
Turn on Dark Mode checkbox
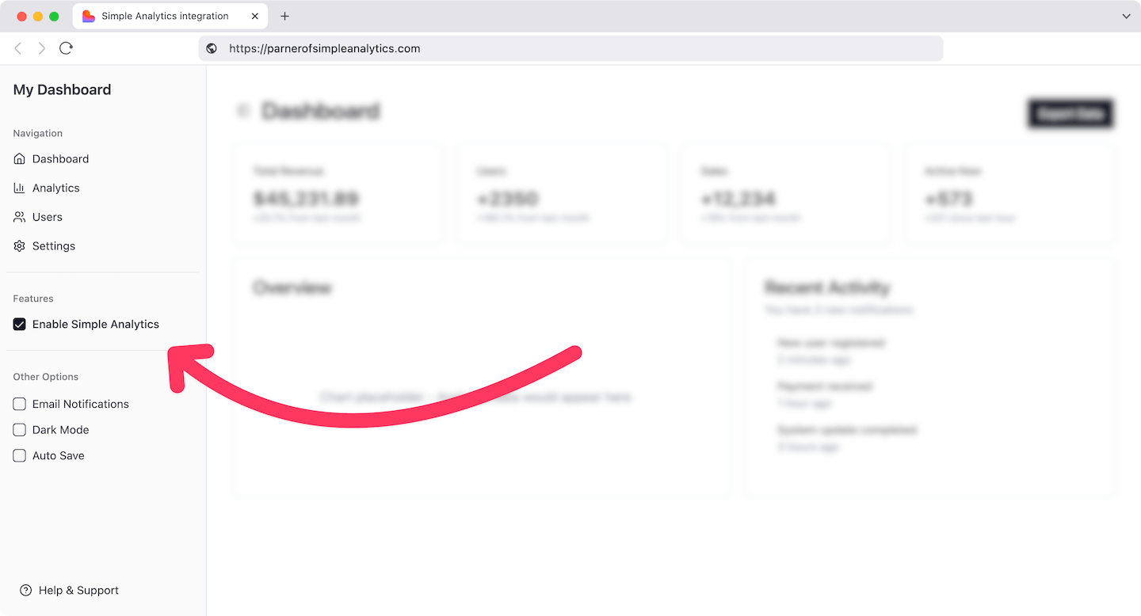pos(20,430)
